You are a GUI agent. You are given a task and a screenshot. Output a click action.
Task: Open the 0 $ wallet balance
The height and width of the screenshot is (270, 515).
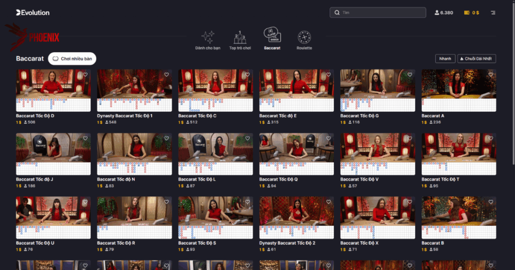click(x=472, y=13)
